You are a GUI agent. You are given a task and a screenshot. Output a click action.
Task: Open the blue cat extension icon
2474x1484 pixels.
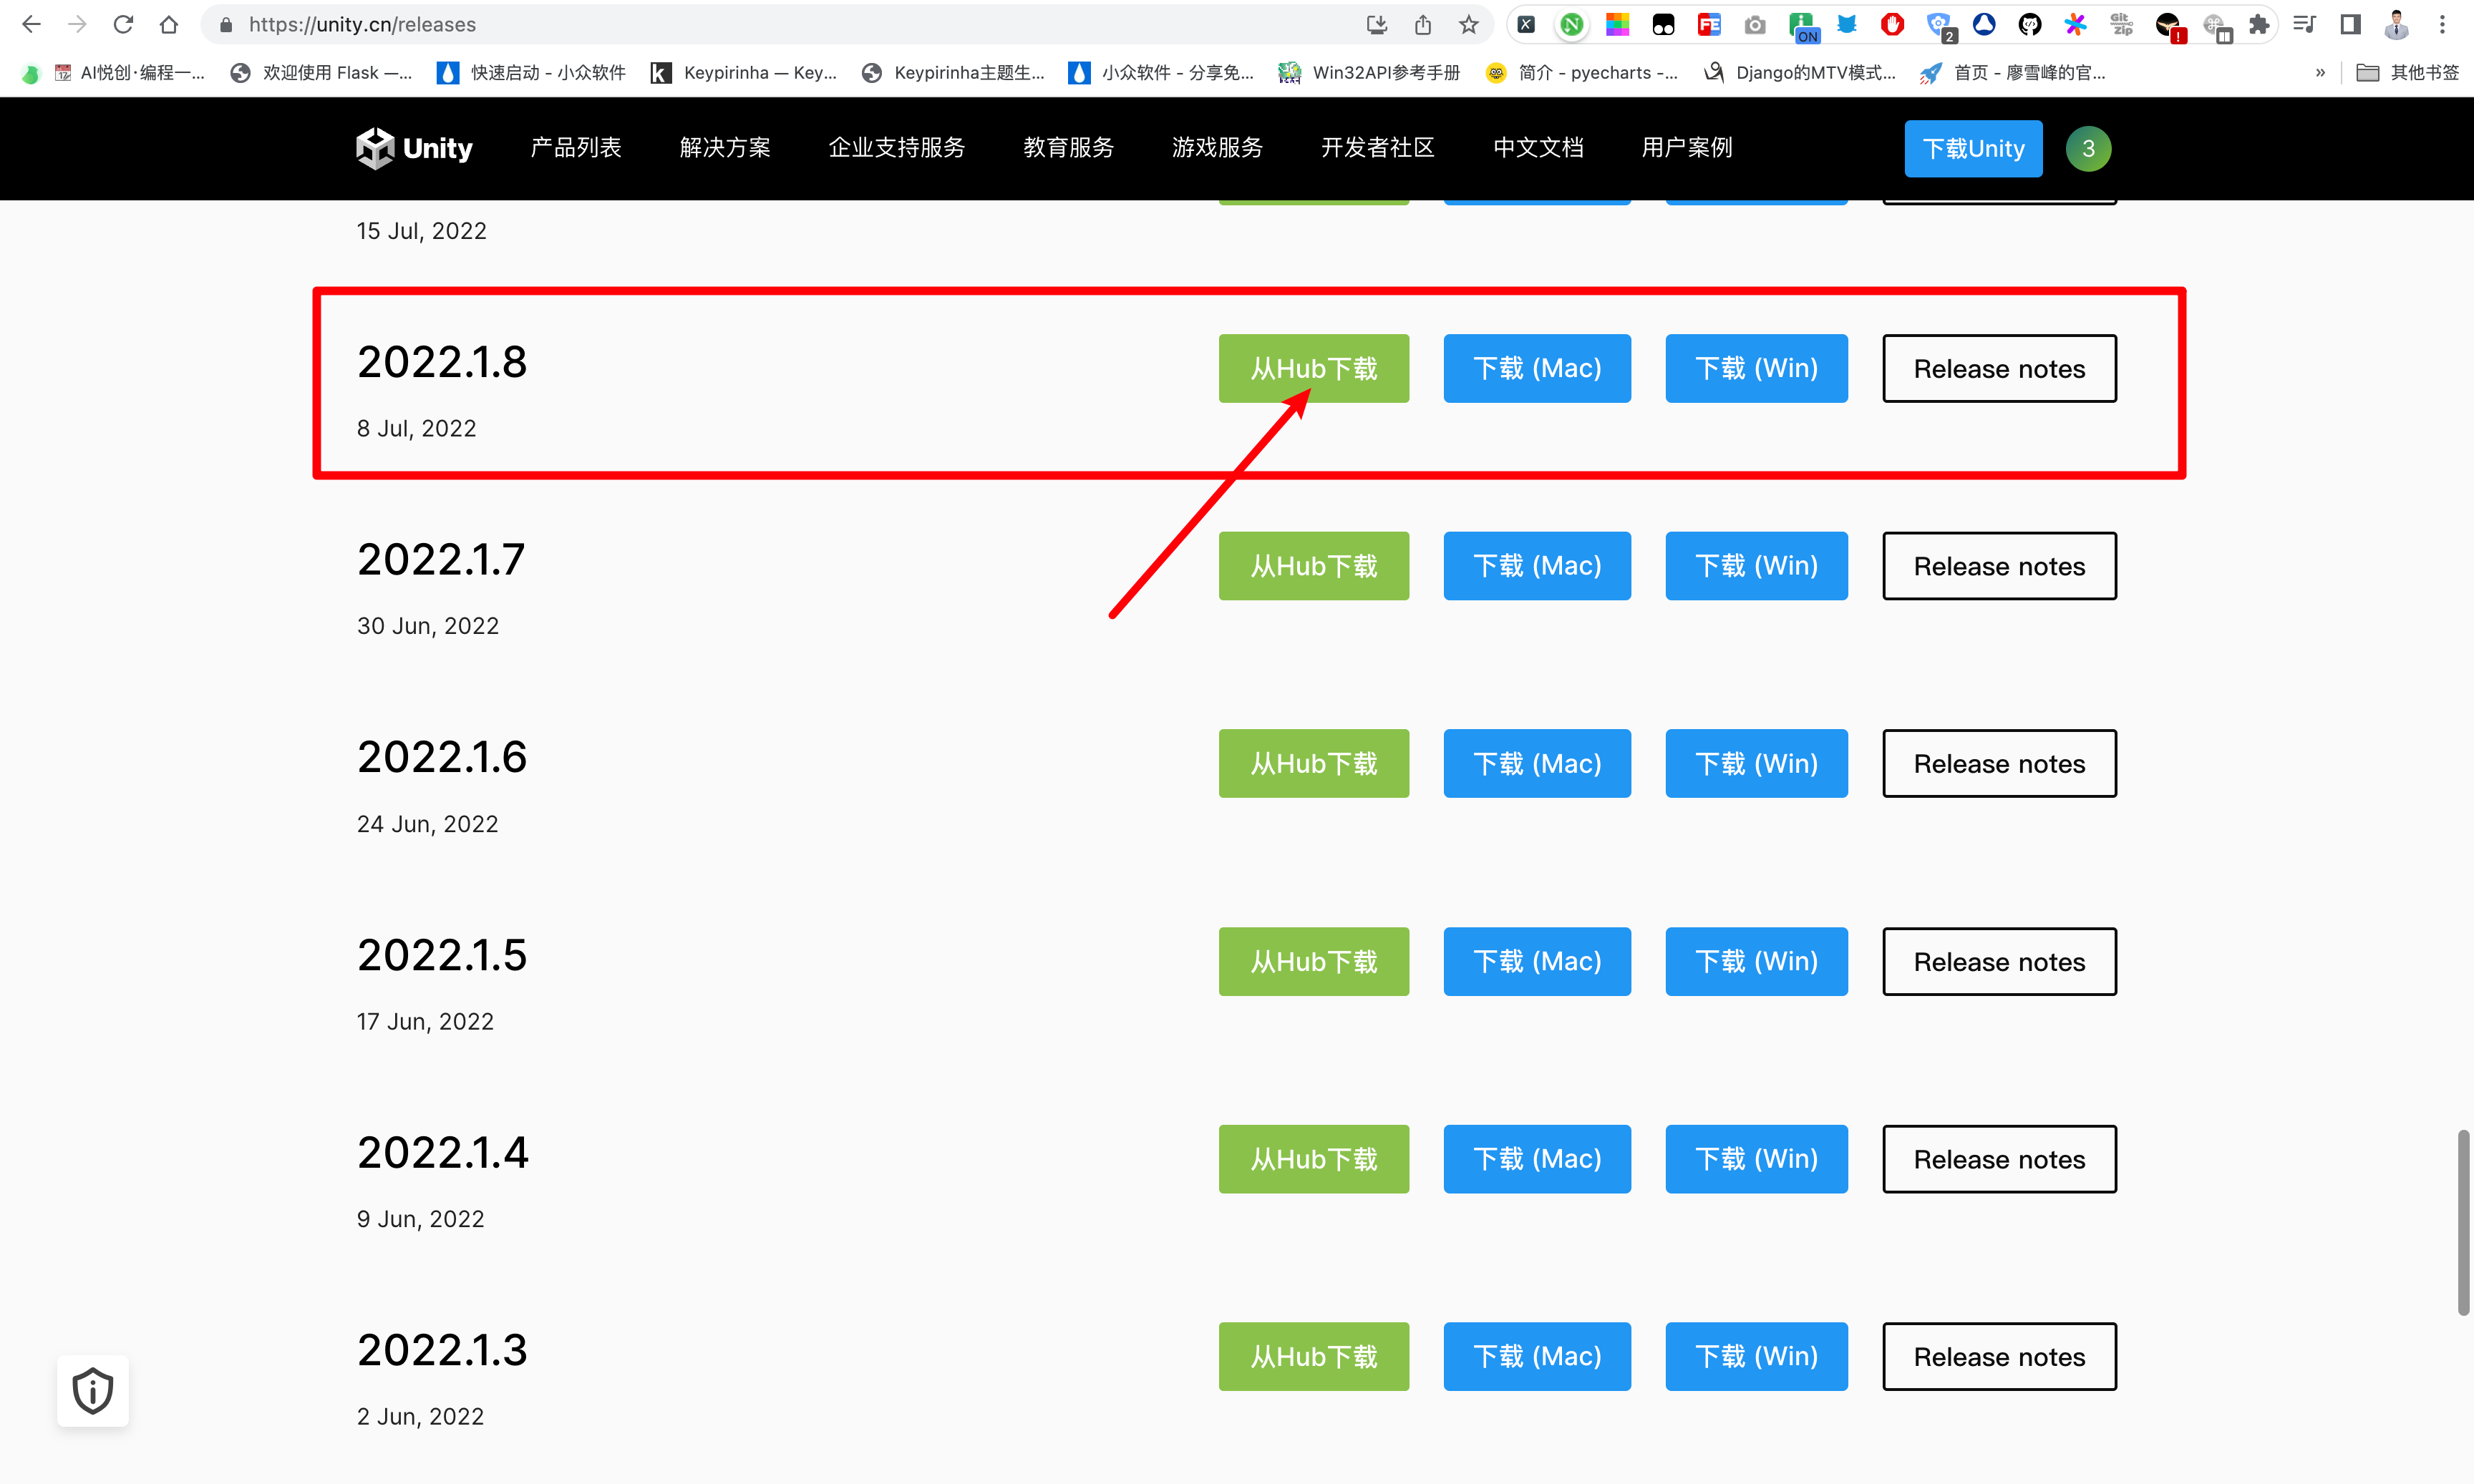1847,25
